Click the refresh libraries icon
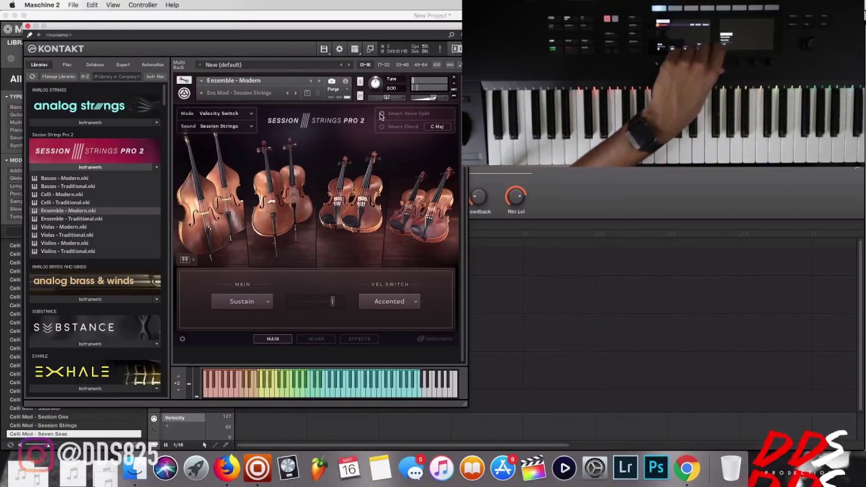The image size is (866, 487). click(x=32, y=76)
